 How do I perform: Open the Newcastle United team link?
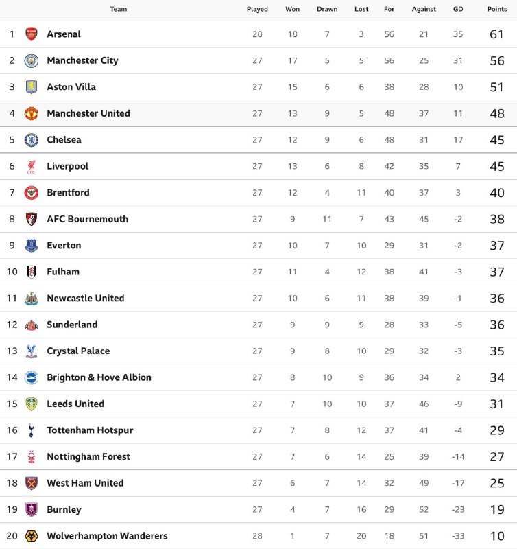[x=85, y=299]
